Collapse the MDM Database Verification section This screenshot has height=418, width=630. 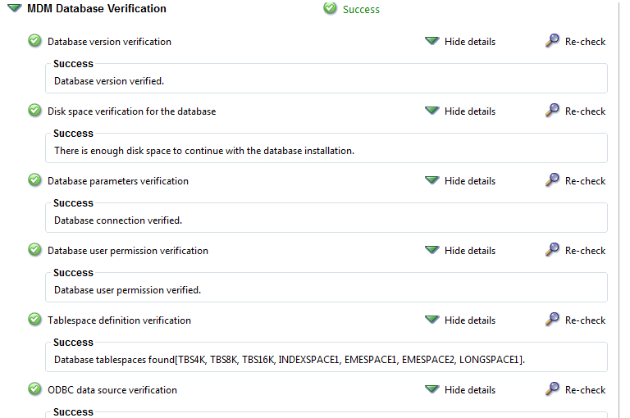pos(15,8)
